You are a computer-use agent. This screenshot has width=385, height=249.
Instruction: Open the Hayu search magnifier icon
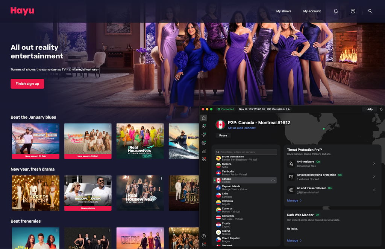tap(370, 11)
